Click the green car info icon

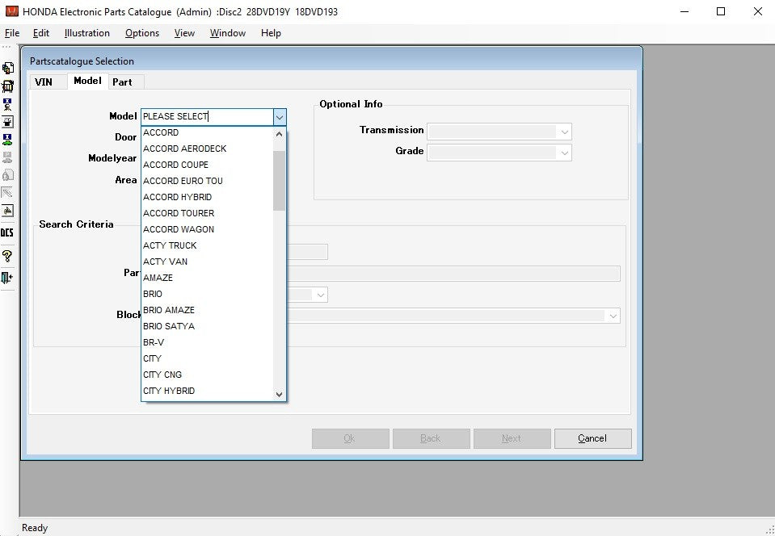click(7, 140)
